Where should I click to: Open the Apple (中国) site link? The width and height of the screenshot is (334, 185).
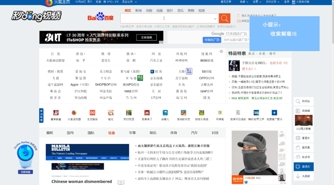click(x=80, y=84)
